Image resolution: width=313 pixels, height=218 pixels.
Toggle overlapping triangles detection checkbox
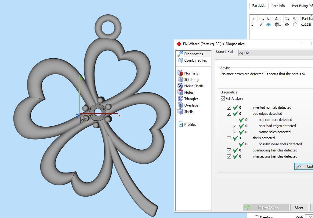coord(229,150)
